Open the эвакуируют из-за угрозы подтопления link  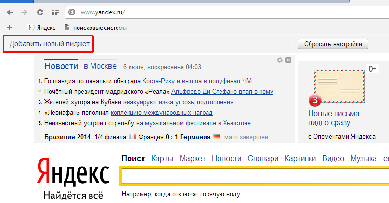(178, 102)
